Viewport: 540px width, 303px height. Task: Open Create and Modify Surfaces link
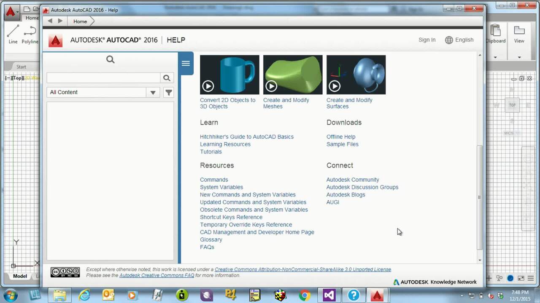pos(349,103)
